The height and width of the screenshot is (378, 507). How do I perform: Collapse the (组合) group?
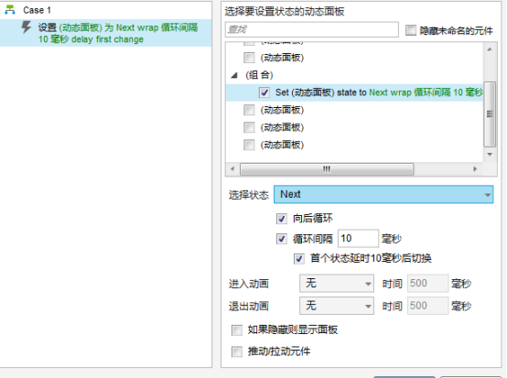pos(234,76)
